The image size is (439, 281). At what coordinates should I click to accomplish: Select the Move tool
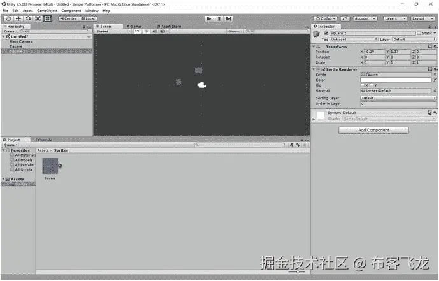[x=18, y=18]
